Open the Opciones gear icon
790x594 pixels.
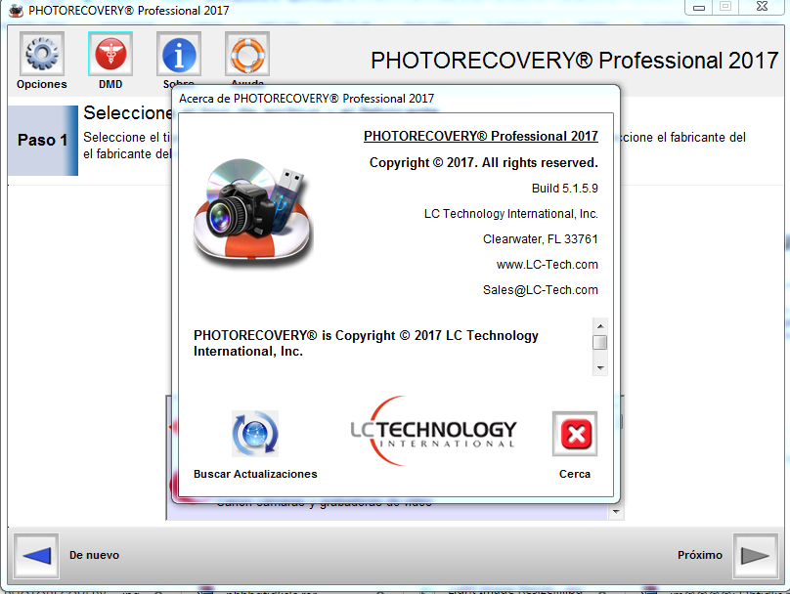pyautogui.click(x=42, y=54)
